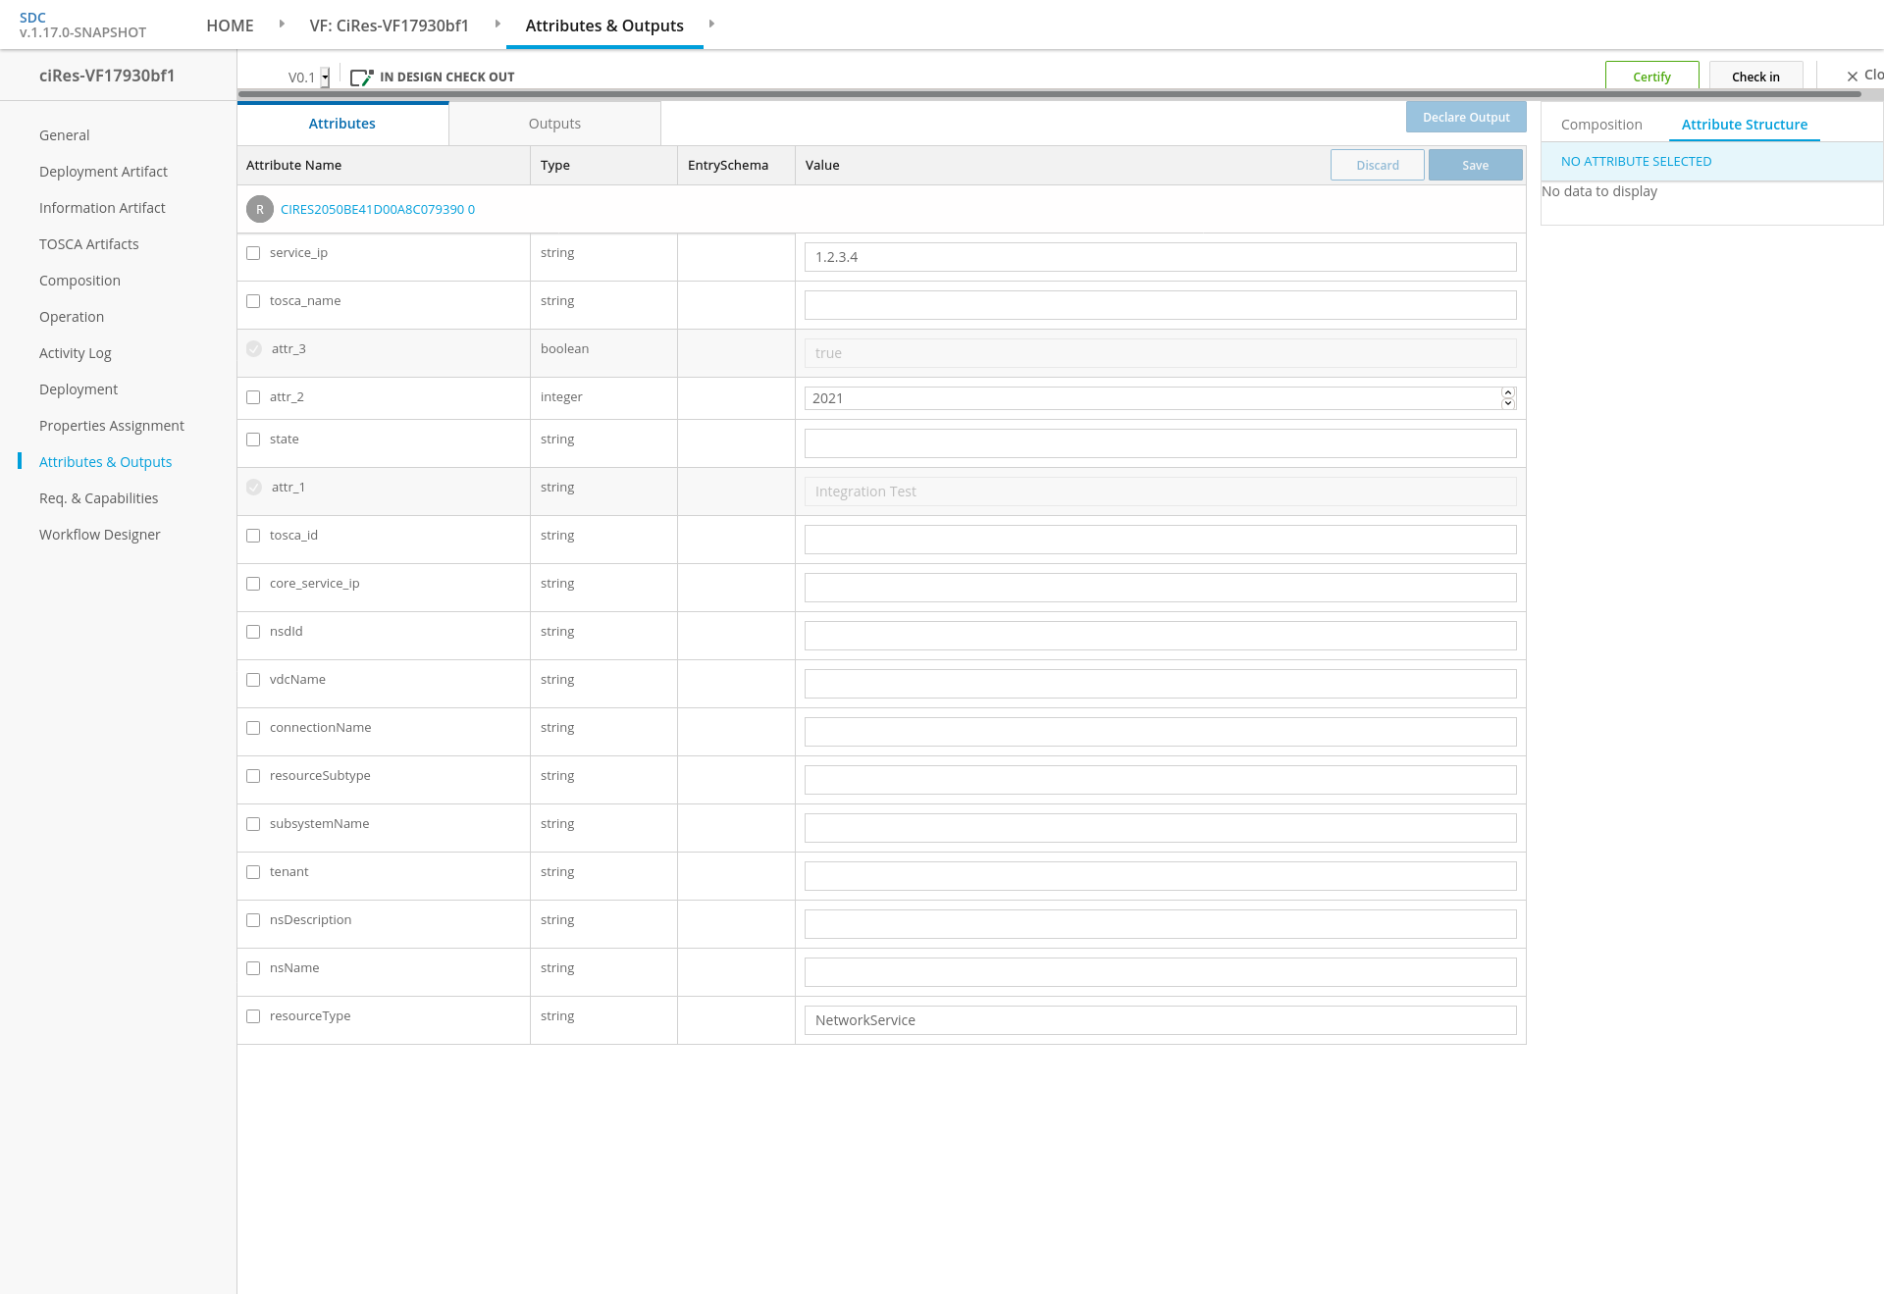Open Req. & Capabilities in the sidebar
Viewport: 1884px width, 1294px height.
98,498
